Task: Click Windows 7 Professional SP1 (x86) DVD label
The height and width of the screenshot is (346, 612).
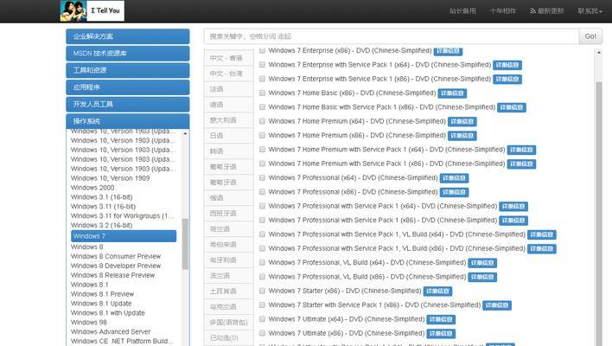Action: tap(382, 220)
